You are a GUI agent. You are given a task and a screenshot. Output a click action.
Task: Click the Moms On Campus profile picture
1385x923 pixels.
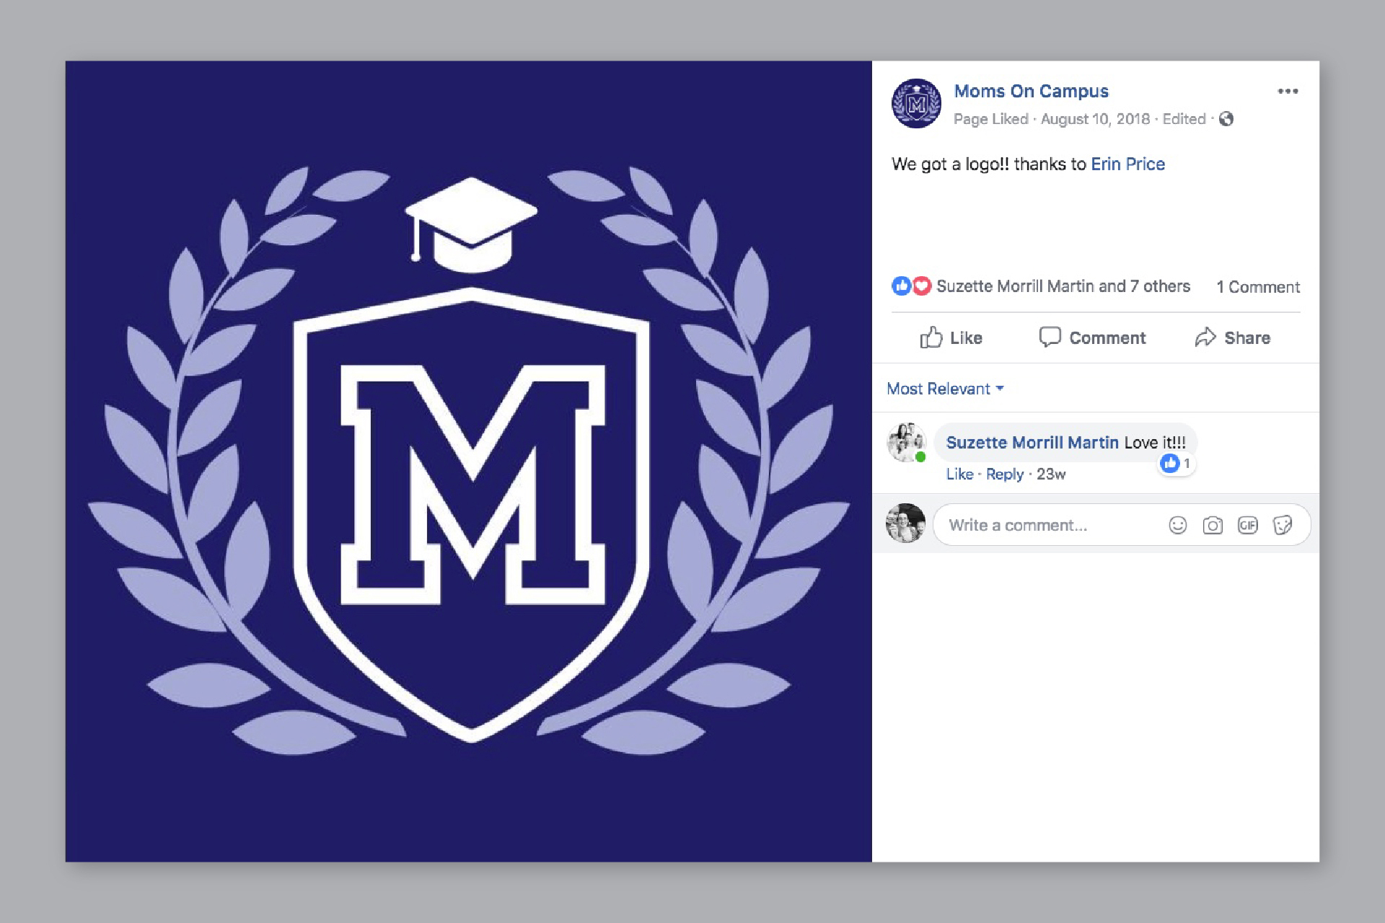point(916,104)
